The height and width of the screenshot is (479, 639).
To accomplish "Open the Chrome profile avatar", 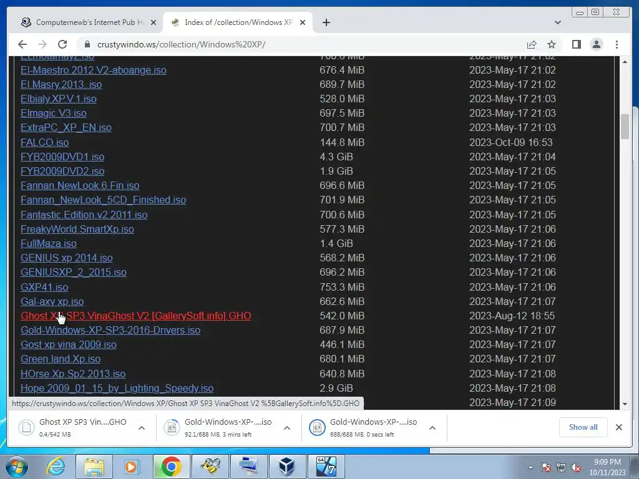I will pyautogui.click(x=596, y=44).
